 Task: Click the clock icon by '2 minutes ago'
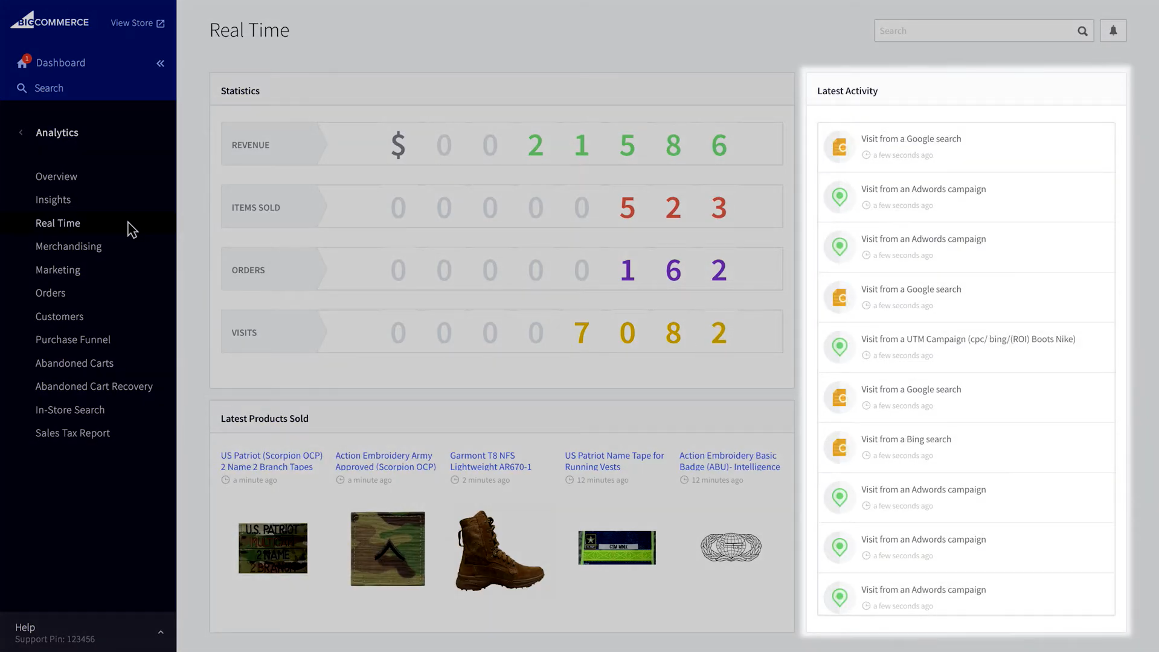pyautogui.click(x=455, y=480)
